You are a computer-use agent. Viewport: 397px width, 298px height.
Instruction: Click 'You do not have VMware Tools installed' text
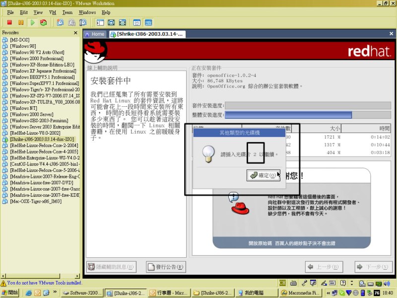pyautogui.click(x=45, y=283)
